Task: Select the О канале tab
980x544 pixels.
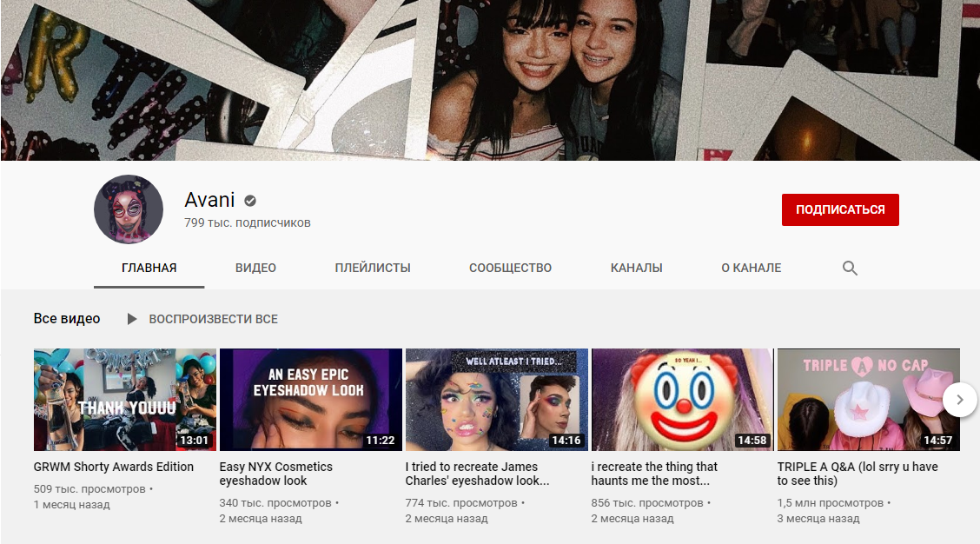Action: [x=751, y=268]
